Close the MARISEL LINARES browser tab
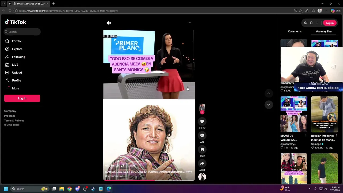The width and height of the screenshot is (343, 193). pos(47,3)
